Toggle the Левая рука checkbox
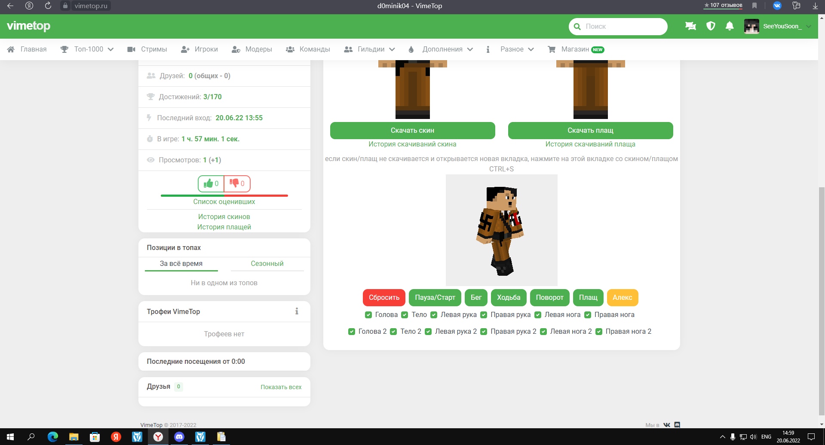The height and width of the screenshot is (445, 825). pyautogui.click(x=434, y=315)
